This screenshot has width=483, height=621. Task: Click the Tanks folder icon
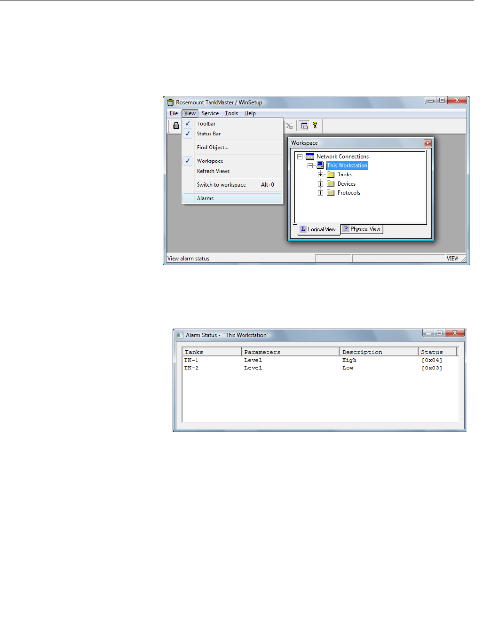[331, 174]
